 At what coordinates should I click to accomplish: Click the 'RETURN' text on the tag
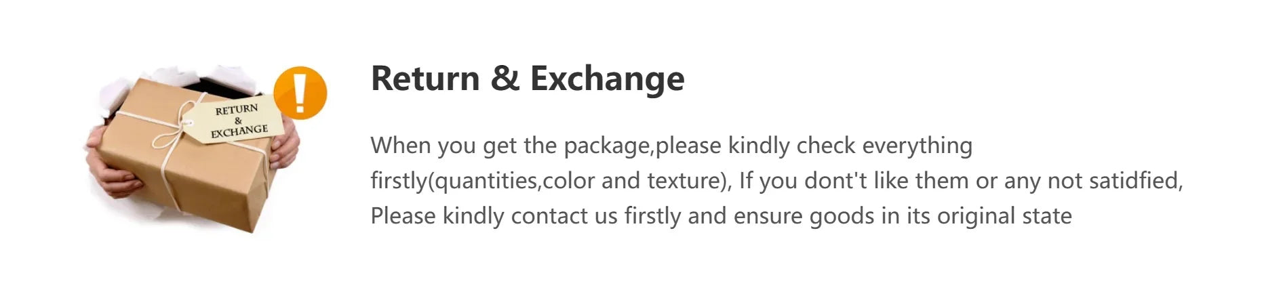point(237,109)
